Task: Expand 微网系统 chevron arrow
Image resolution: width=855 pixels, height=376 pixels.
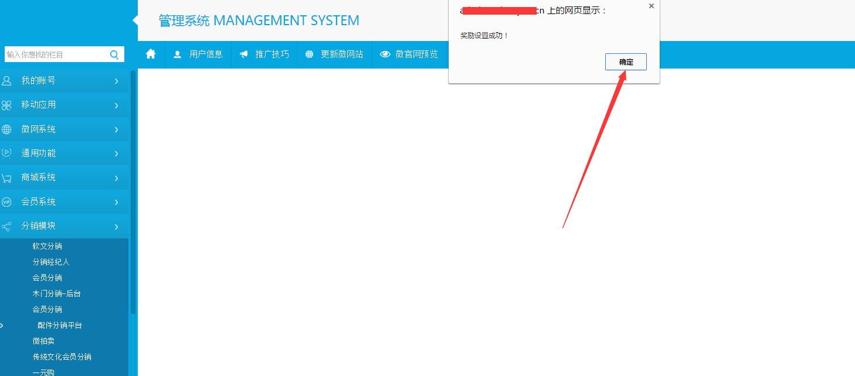Action: click(x=117, y=130)
